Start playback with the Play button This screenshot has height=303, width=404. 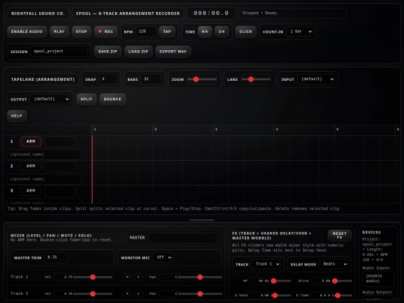[x=59, y=31]
